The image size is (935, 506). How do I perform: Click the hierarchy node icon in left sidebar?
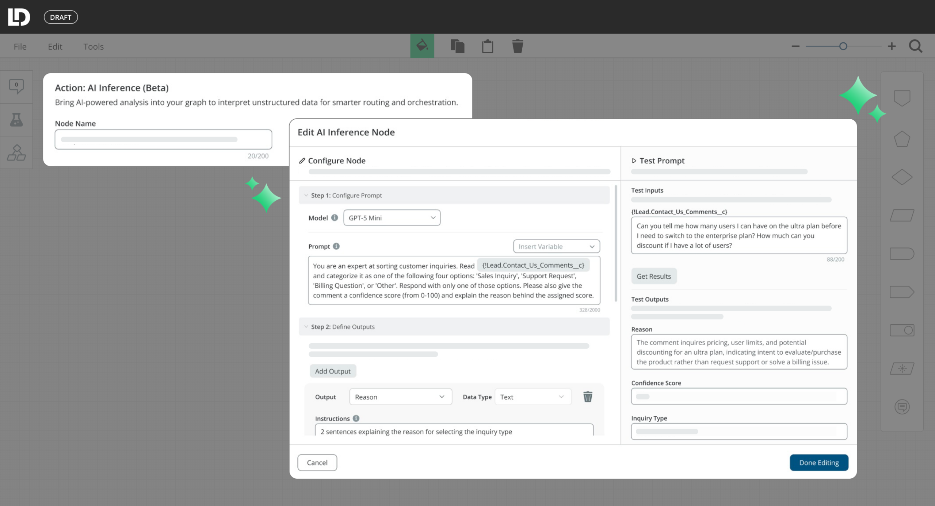click(16, 152)
